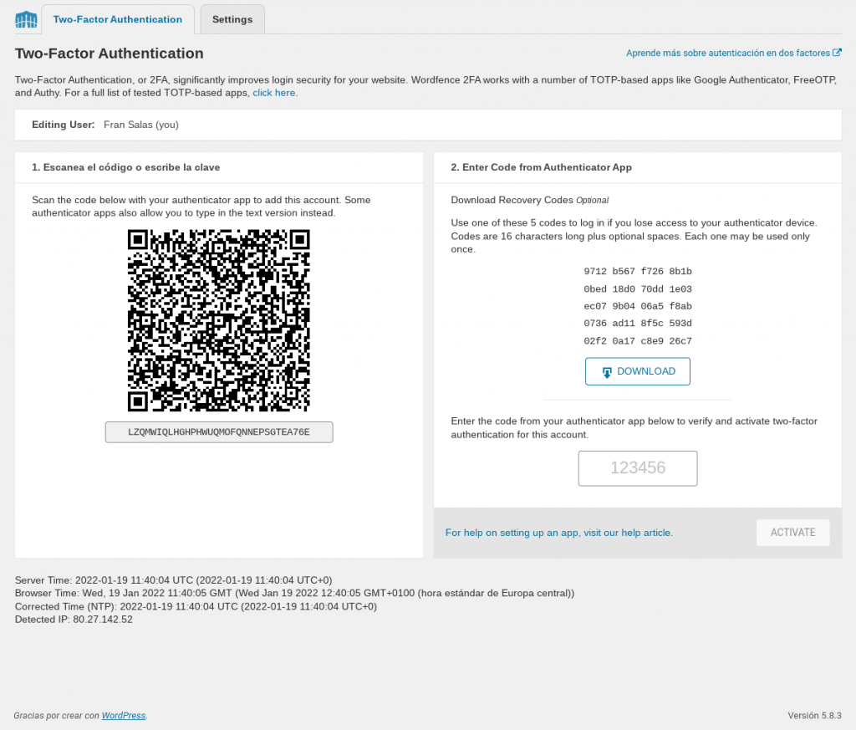This screenshot has width=856, height=730.
Task: Focus the 123456 authenticator code field
Action: (638, 468)
